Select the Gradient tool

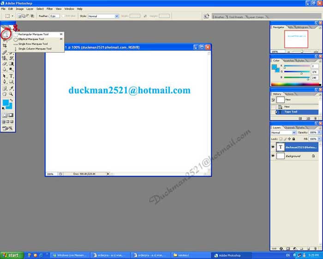pos(12,64)
